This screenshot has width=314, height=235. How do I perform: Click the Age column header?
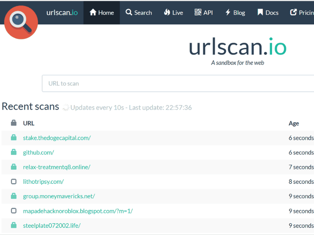tap(294, 123)
